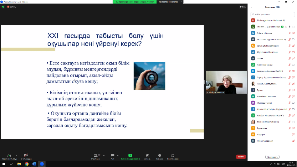
Task: Open the View options dropdown
Action: tap(242, 7)
